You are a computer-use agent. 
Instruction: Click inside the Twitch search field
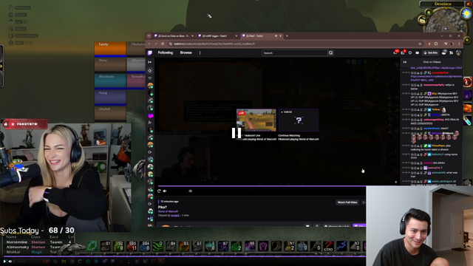click(x=295, y=52)
